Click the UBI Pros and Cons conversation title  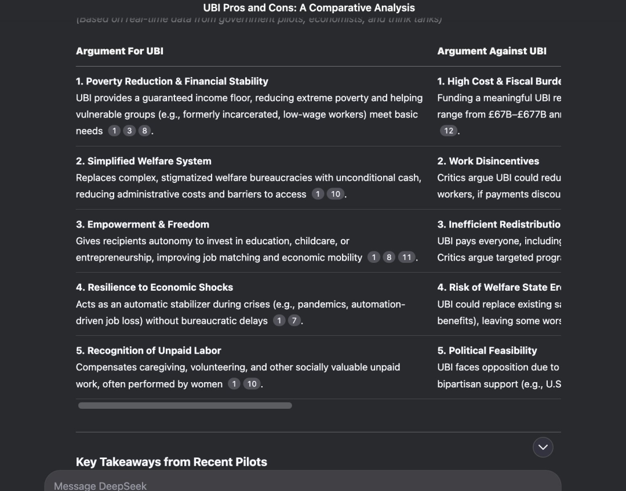309,8
